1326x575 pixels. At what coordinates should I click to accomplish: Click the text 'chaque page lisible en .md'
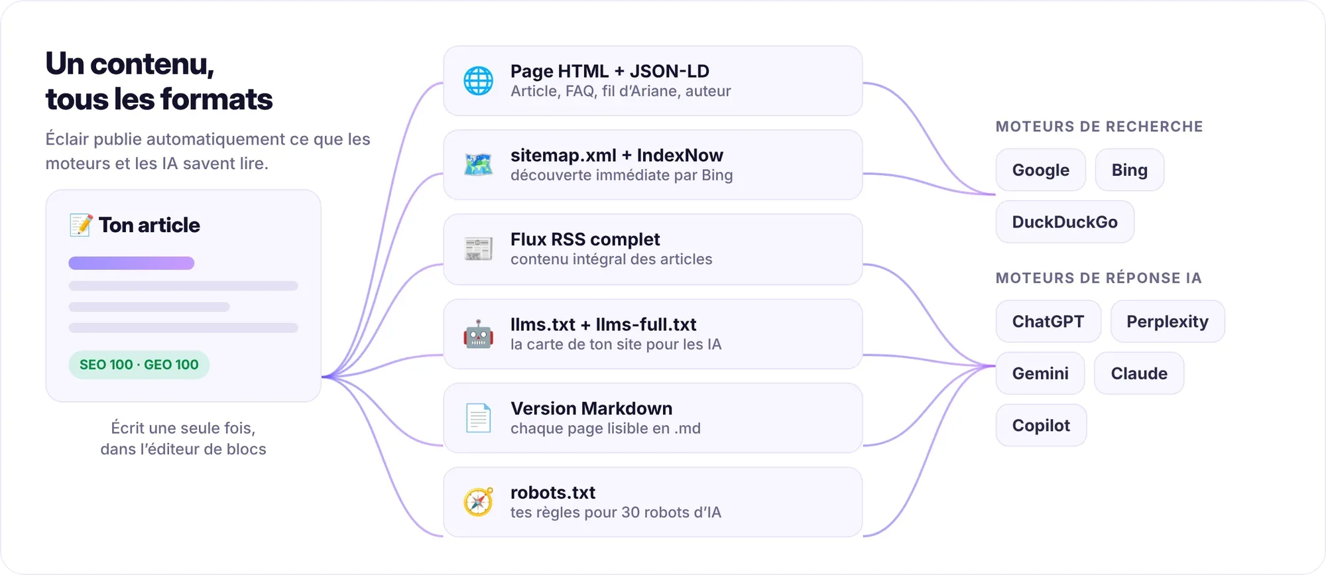605,428
